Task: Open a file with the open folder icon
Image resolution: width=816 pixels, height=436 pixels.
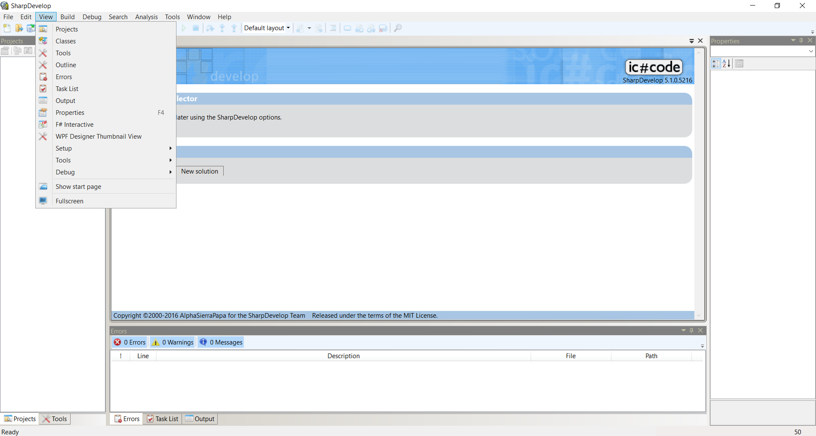Action: point(19,28)
